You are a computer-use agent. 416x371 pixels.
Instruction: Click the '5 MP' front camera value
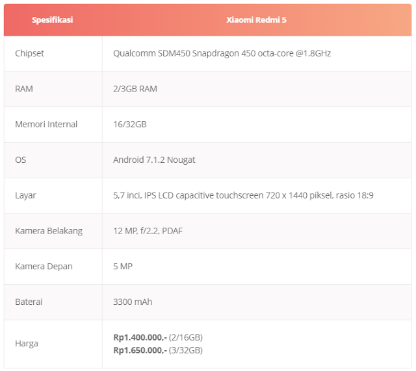click(123, 267)
